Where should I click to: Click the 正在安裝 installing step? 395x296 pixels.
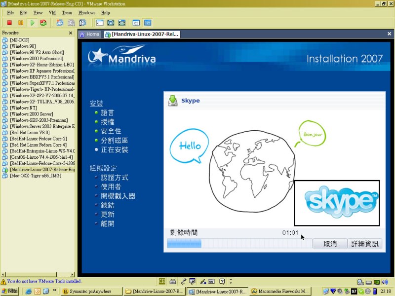(115, 150)
